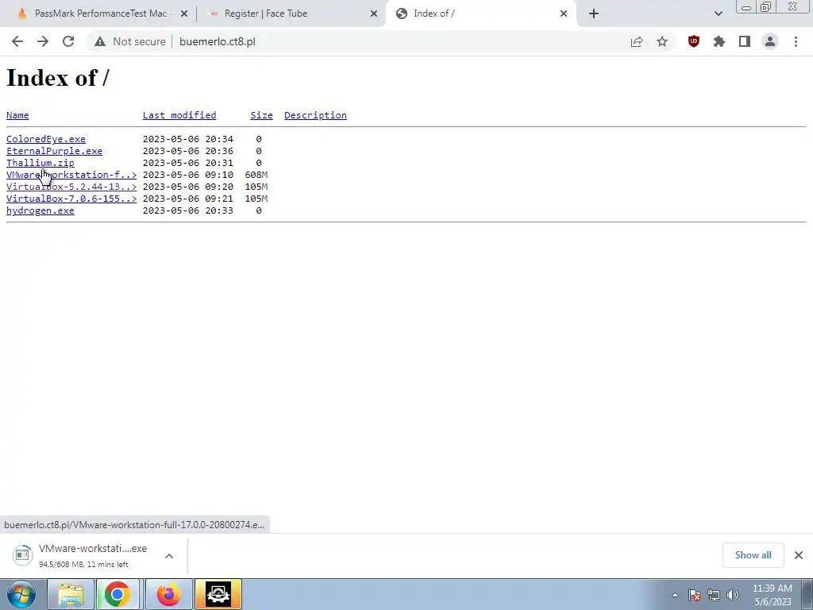Viewport: 813px width, 610px height.
Task: Open Thallium.zip link
Action: [x=40, y=163]
